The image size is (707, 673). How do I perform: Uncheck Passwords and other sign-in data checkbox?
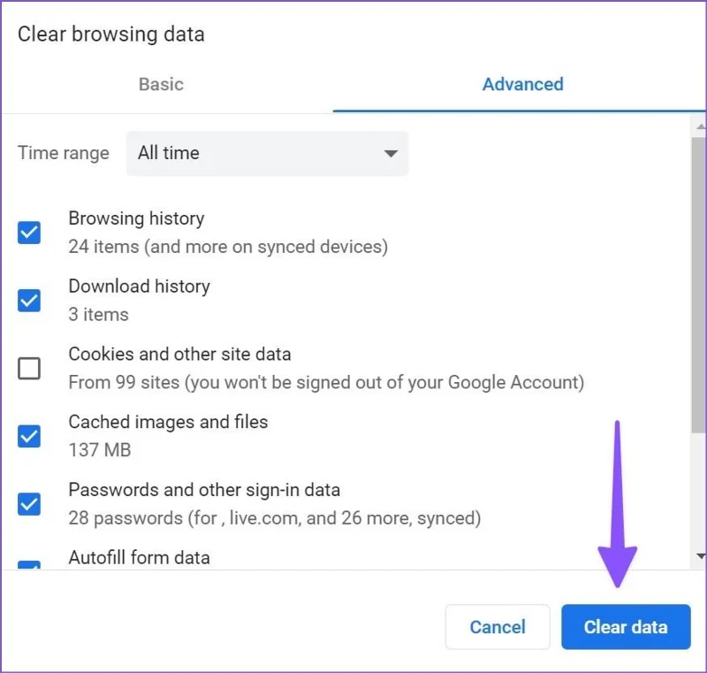click(x=29, y=504)
